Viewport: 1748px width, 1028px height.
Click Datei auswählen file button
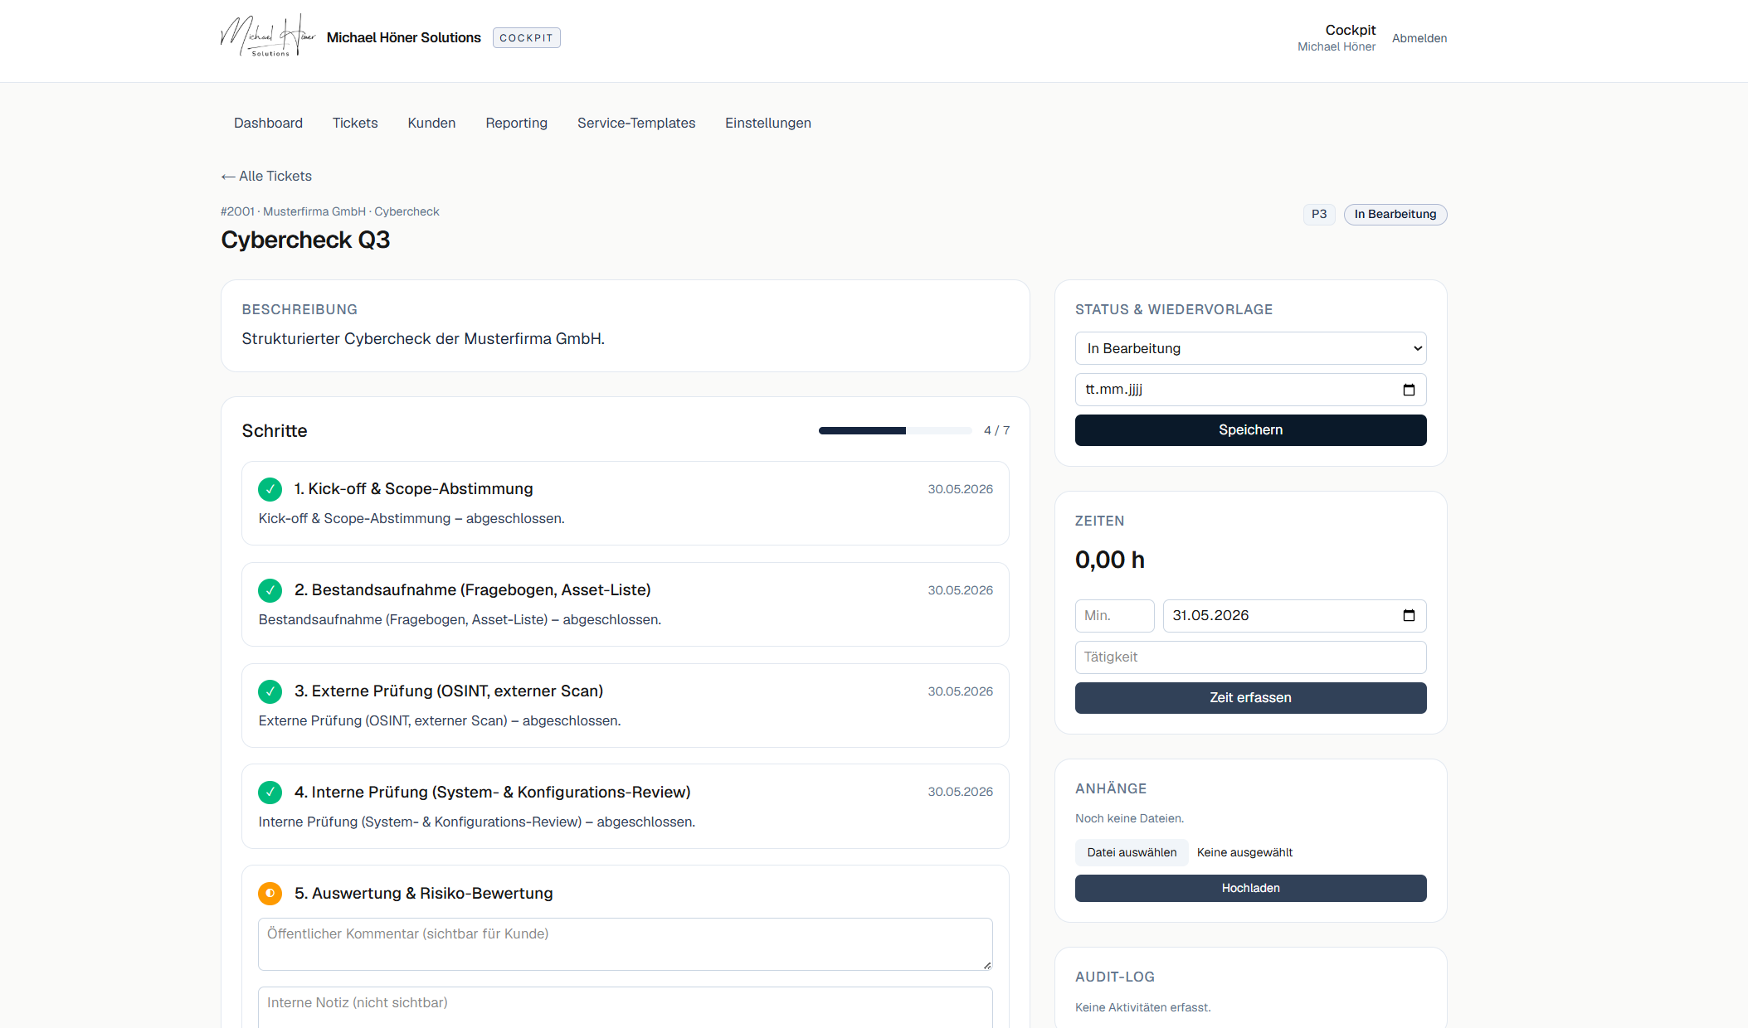tap(1132, 852)
